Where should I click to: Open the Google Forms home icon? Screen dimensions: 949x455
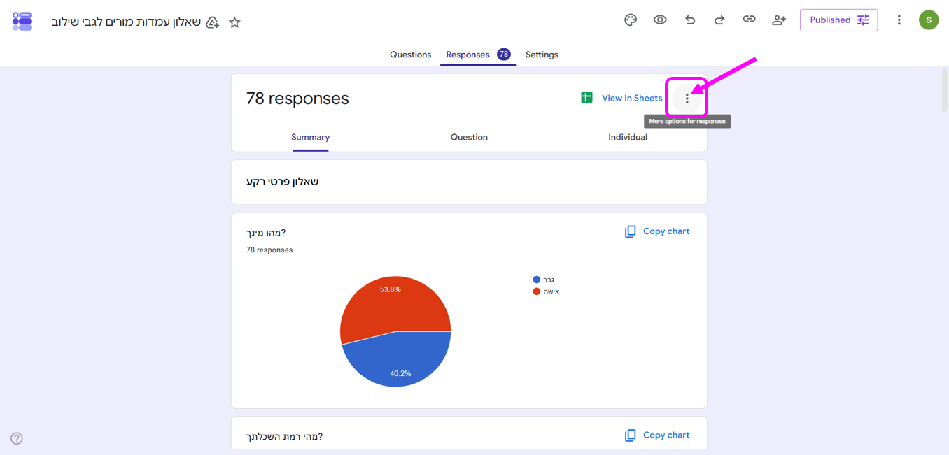point(22,21)
